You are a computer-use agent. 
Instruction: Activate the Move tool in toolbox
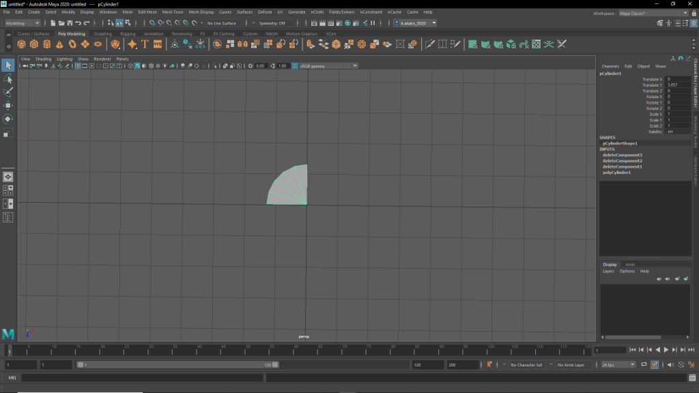(8, 105)
